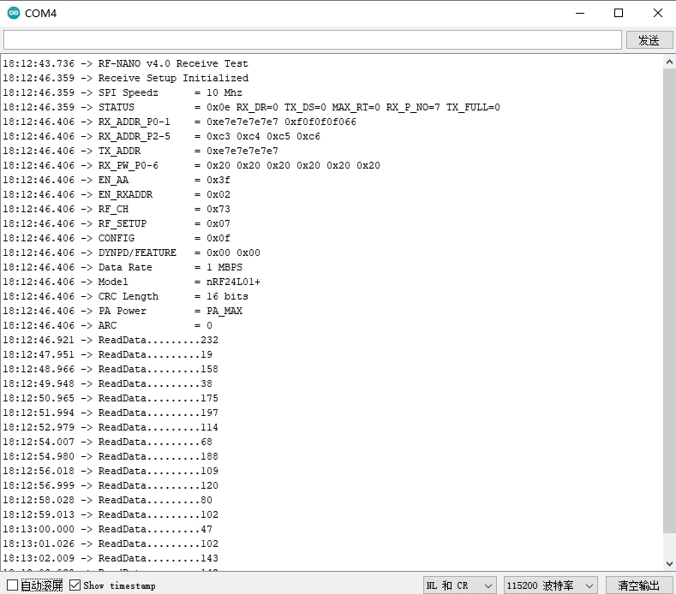Click the scrollbar up arrow
This screenshot has height=594, width=676.
(669, 62)
